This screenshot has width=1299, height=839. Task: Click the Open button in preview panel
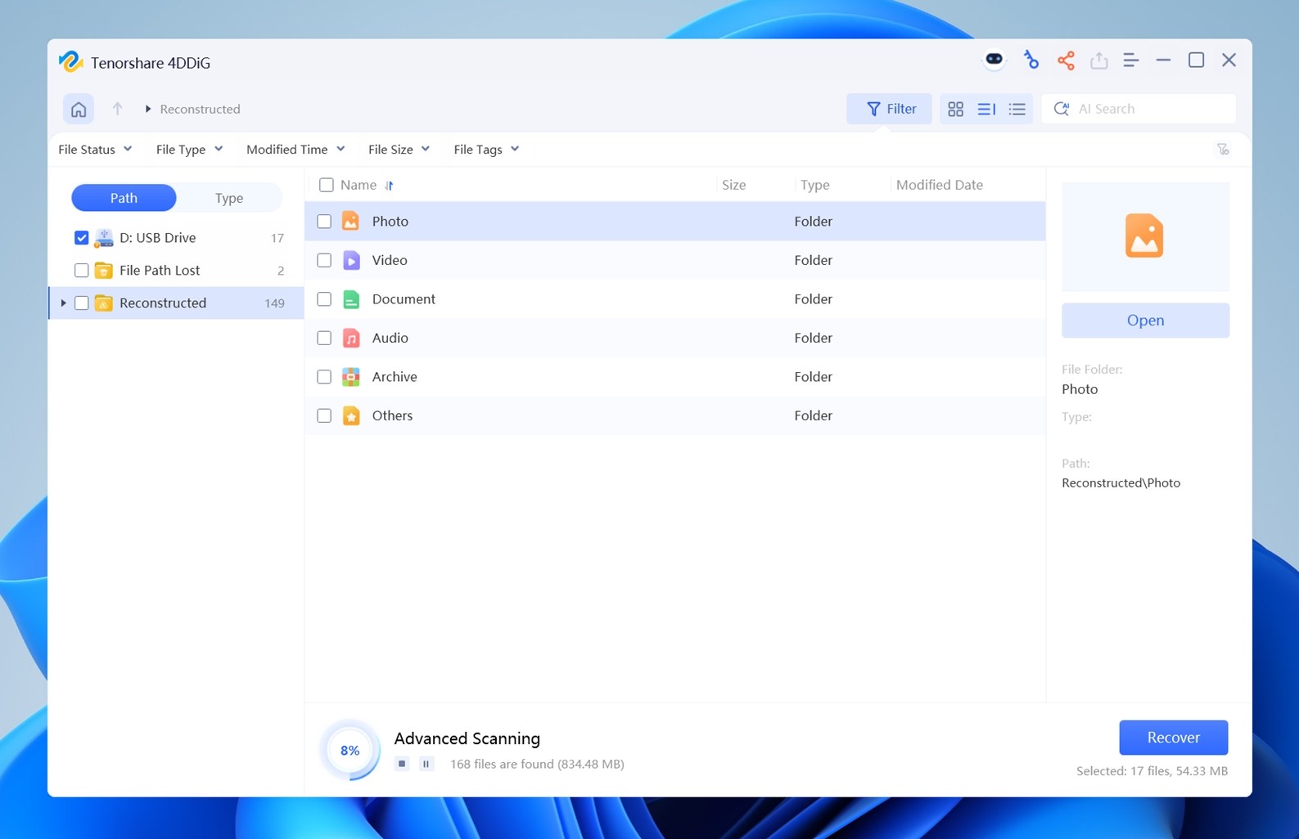click(x=1144, y=321)
